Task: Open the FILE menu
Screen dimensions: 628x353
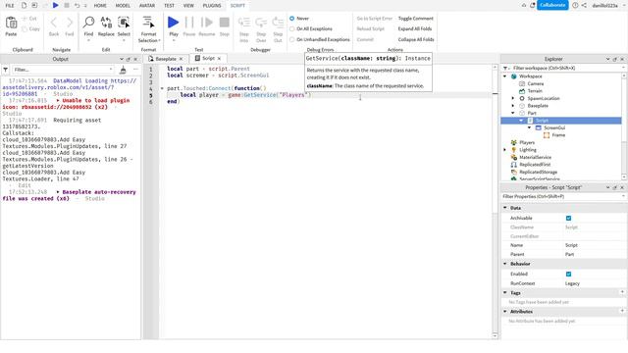Action: [x=10, y=6]
